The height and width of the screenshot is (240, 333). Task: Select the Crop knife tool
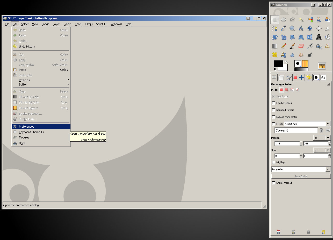click(328, 28)
